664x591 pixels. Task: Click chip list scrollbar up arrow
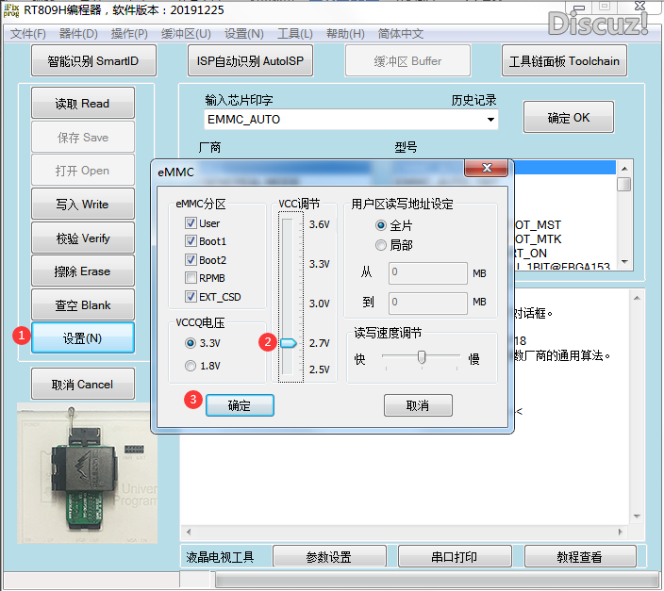pyautogui.click(x=624, y=169)
